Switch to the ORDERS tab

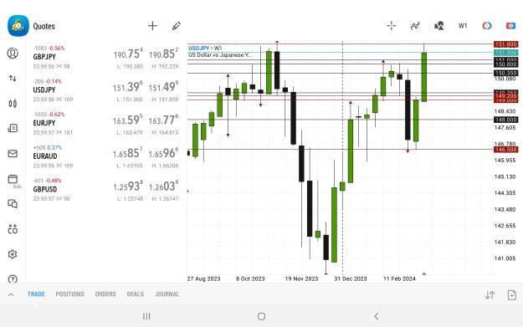tap(105, 294)
